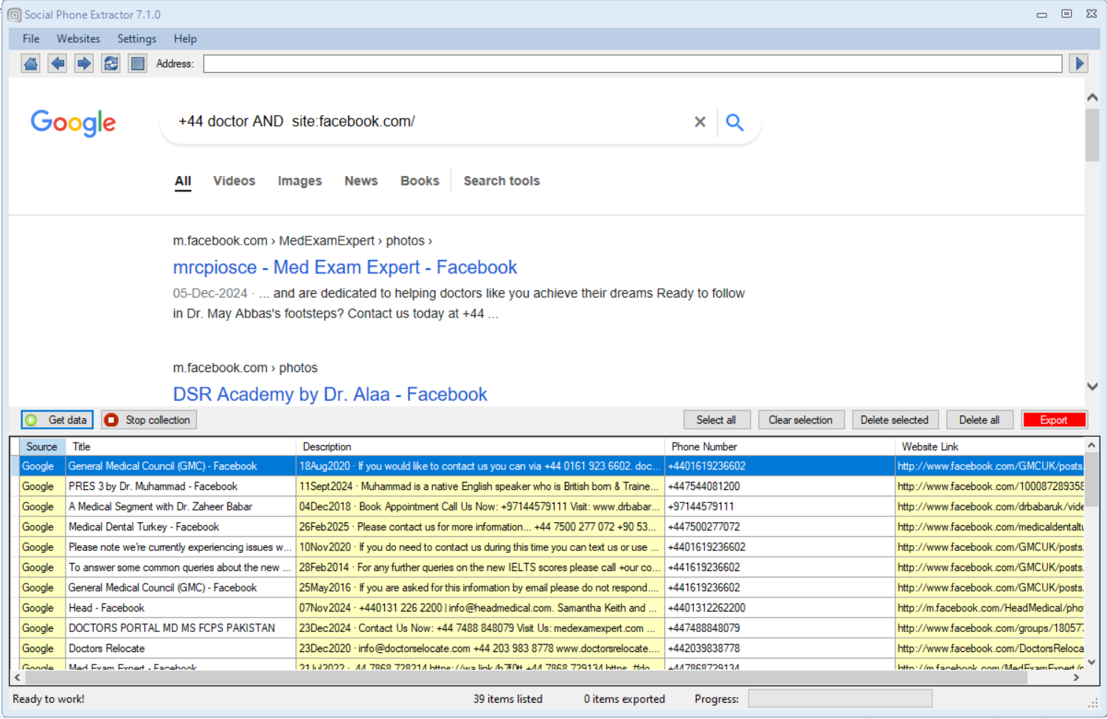This screenshot has width=1107, height=719.
Task: Open the Settings menu
Action: pyautogui.click(x=136, y=39)
